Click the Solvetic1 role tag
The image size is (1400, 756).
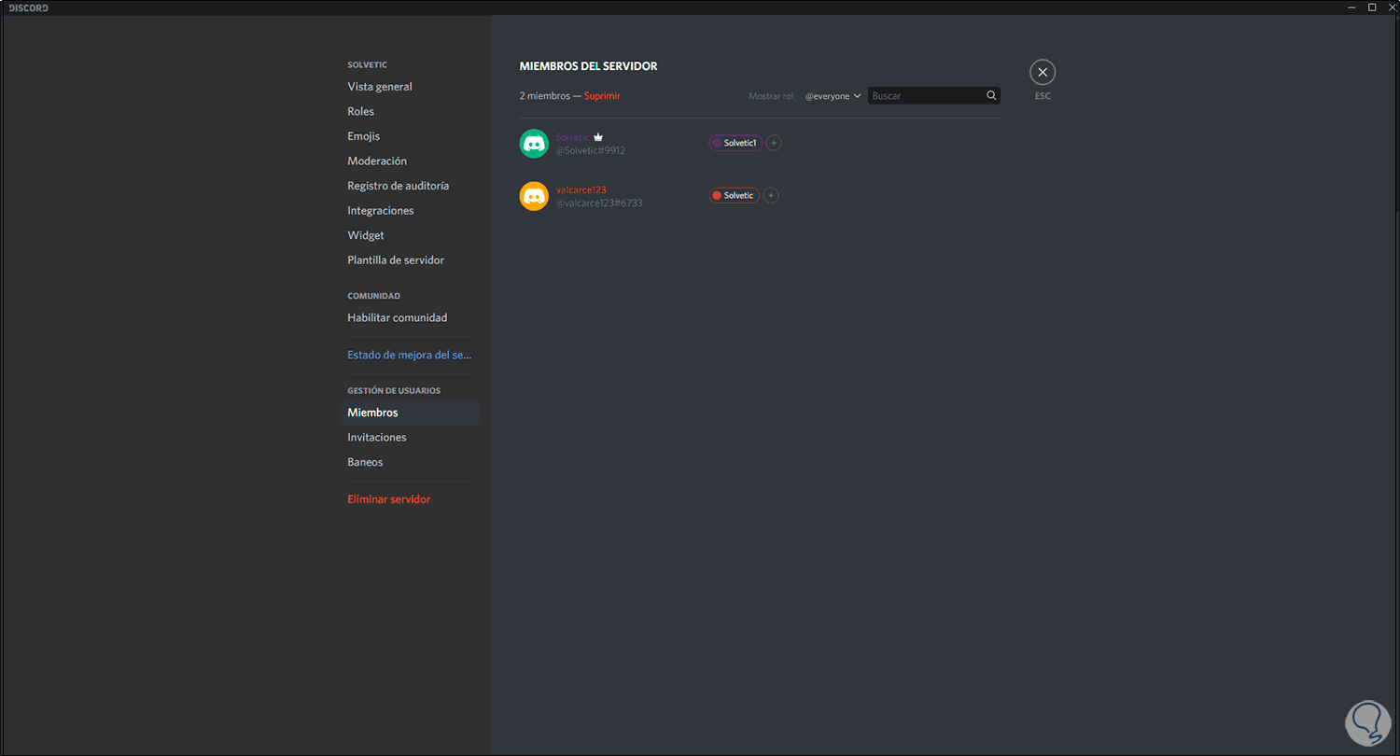pyautogui.click(x=735, y=143)
